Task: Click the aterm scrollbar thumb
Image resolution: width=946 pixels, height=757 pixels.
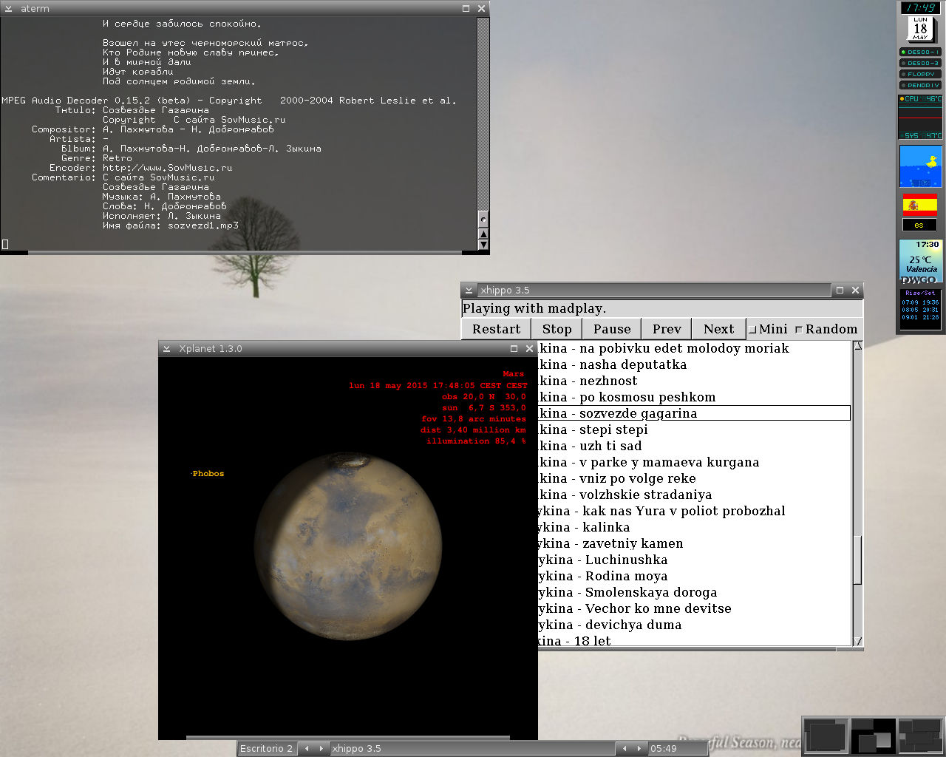Action: (x=483, y=220)
